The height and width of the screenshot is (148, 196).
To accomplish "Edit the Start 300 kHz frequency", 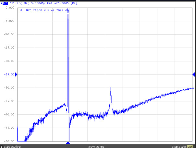I will pos(13,146).
